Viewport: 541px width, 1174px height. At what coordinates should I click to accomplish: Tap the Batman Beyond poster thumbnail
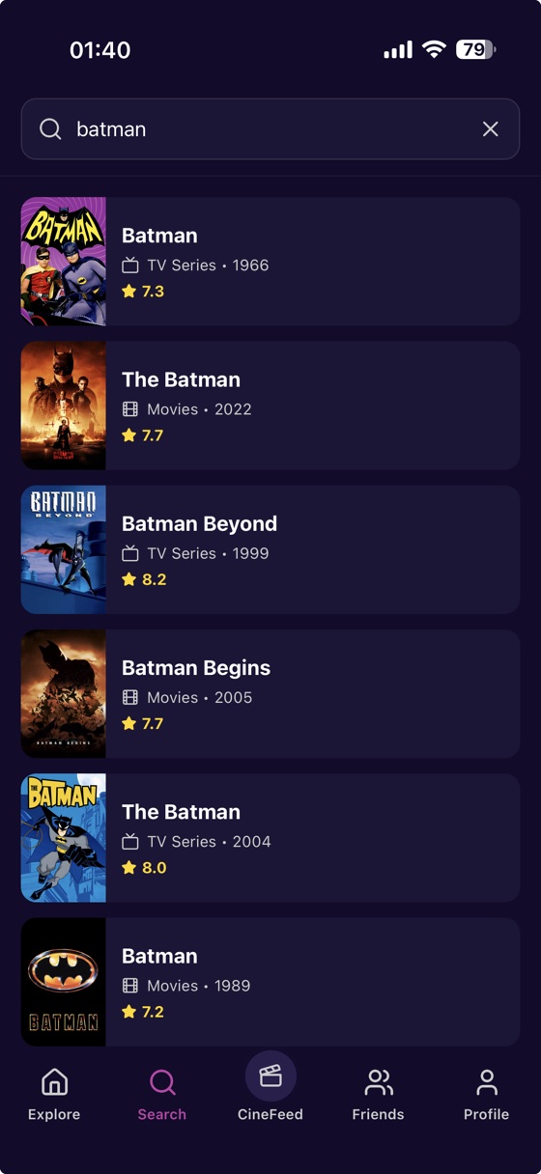[64, 550]
